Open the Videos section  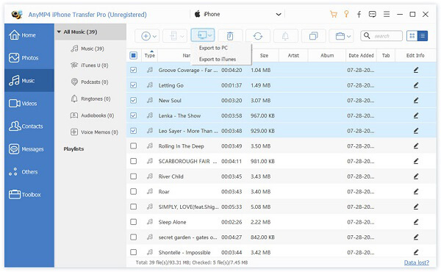pos(29,104)
